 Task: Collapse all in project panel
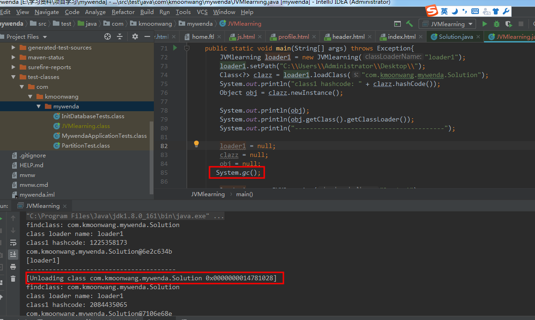[x=120, y=36]
